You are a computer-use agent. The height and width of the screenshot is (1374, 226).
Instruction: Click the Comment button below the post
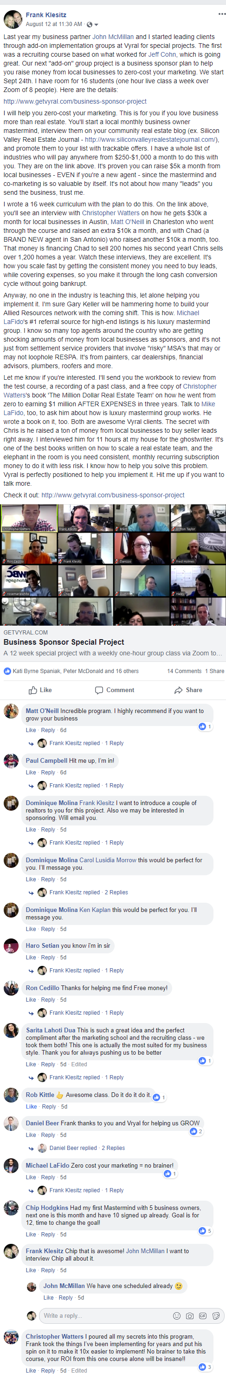114,690
